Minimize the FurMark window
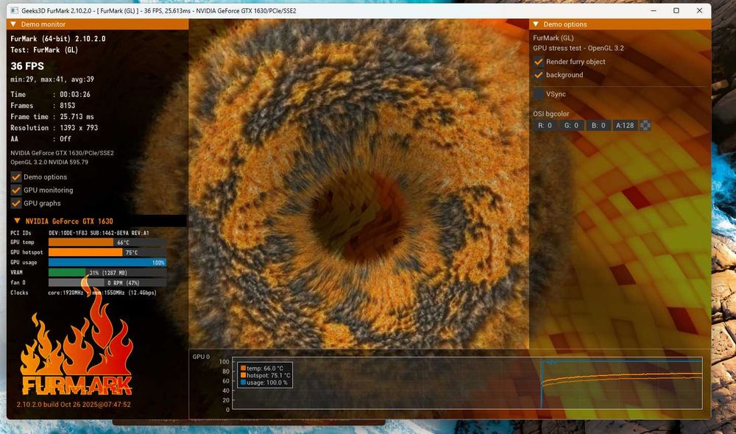 coord(654,10)
